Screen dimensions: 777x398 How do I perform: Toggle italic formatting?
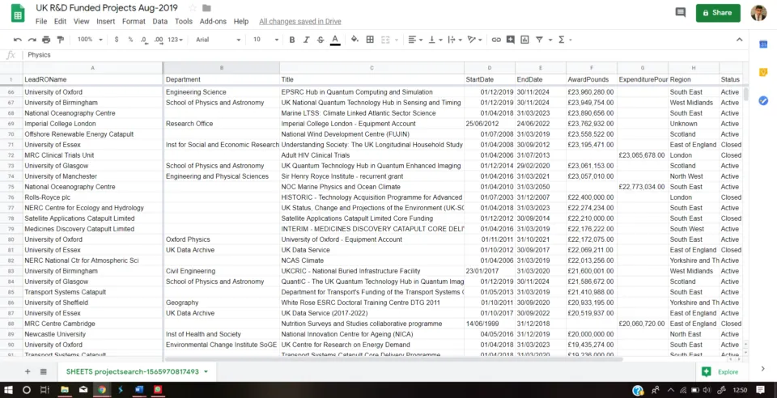[306, 40]
